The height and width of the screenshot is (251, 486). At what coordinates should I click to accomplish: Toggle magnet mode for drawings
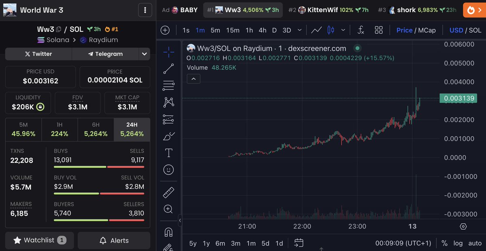[168, 232]
